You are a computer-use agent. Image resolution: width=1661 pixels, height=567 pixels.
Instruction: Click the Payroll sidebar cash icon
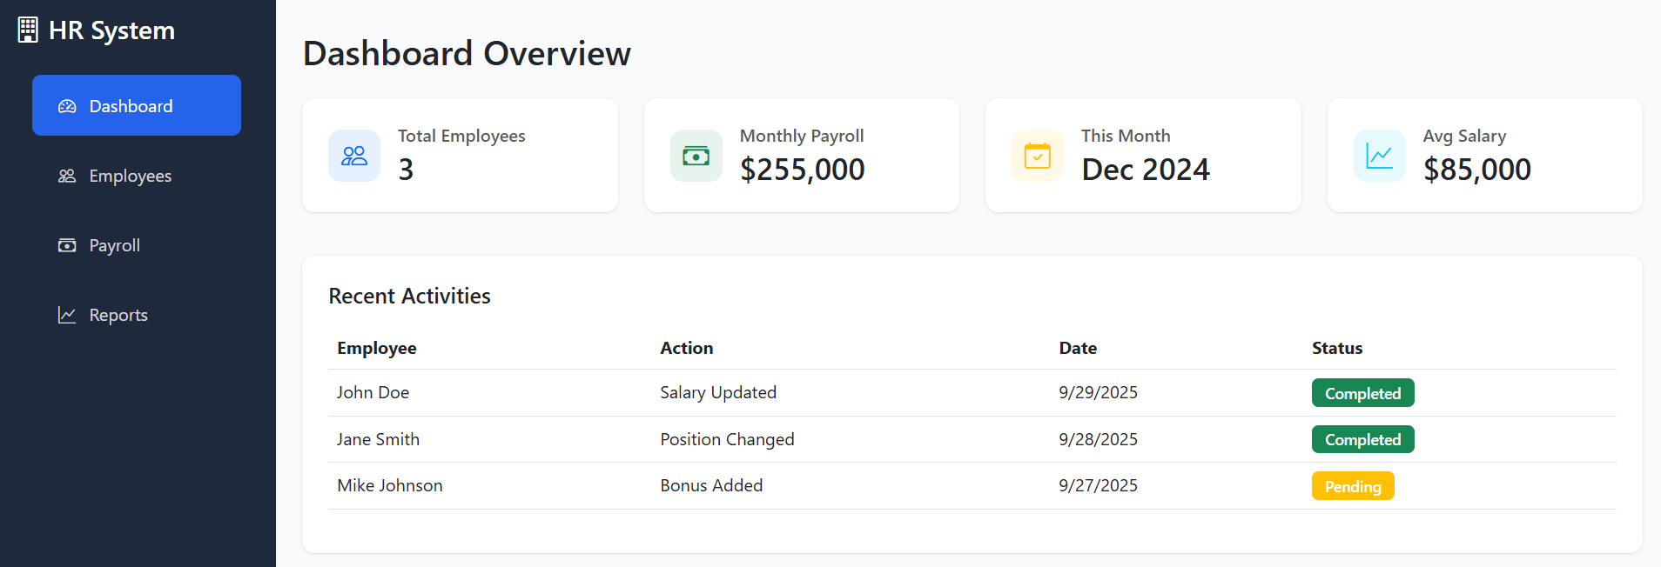(67, 245)
